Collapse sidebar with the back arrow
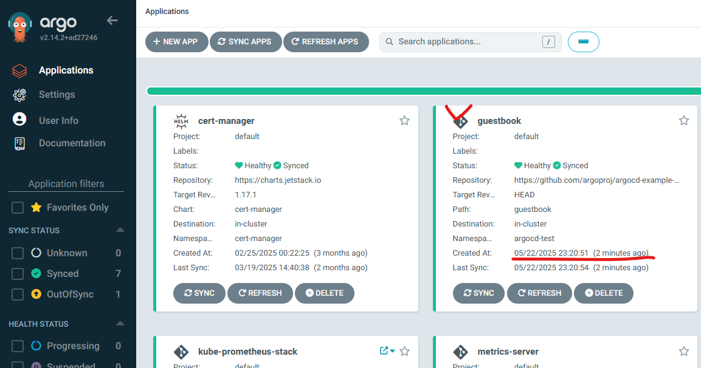The height and width of the screenshot is (368, 701). point(112,21)
